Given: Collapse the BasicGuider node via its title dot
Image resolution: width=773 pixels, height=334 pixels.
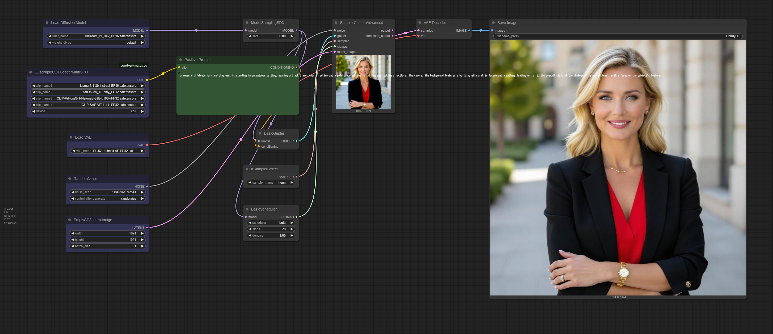Looking at the screenshot, I should (260, 133).
